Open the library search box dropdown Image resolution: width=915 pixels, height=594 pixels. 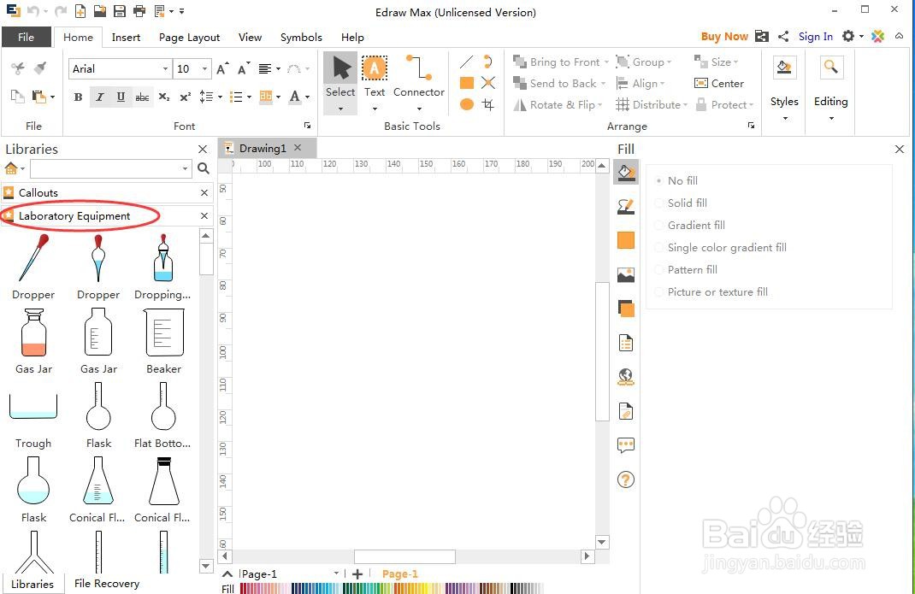click(x=185, y=168)
